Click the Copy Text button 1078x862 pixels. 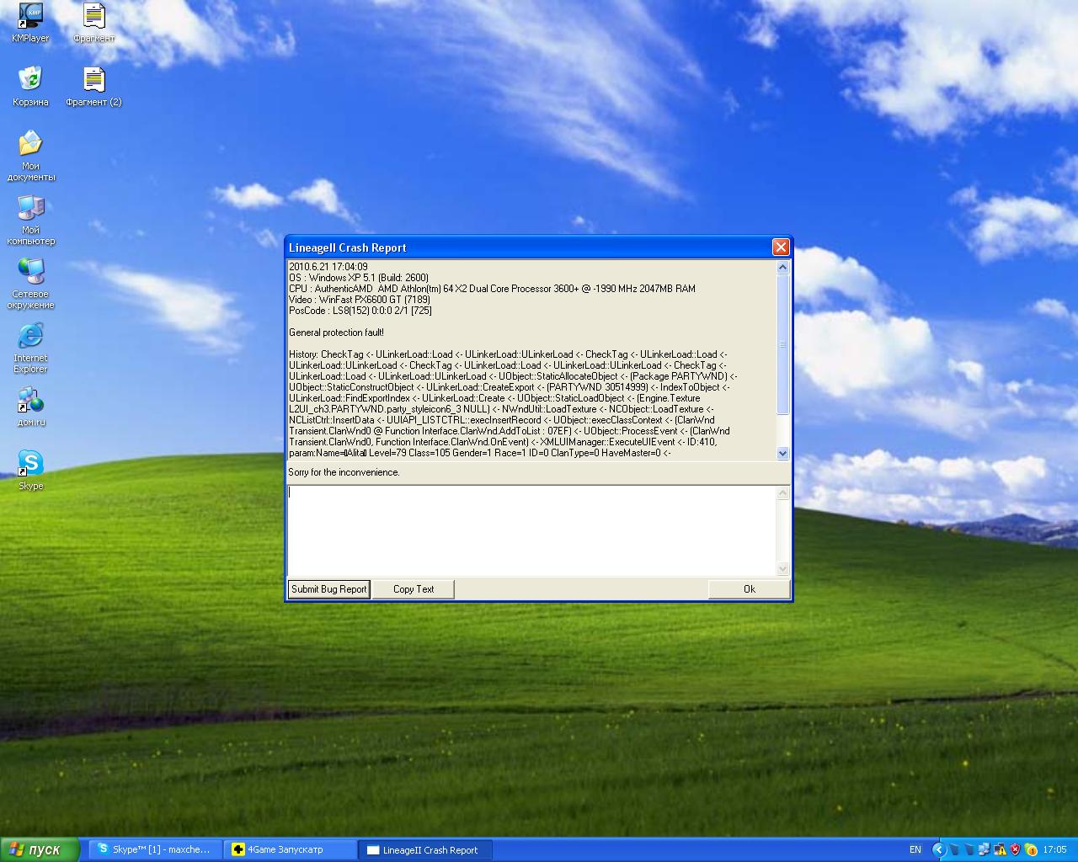point(414,589)
